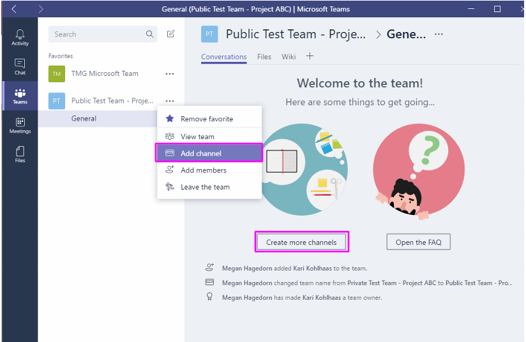Click the 'changed team name' activity message
Screen dimensions: 526x342
click(x=367, y=283)
